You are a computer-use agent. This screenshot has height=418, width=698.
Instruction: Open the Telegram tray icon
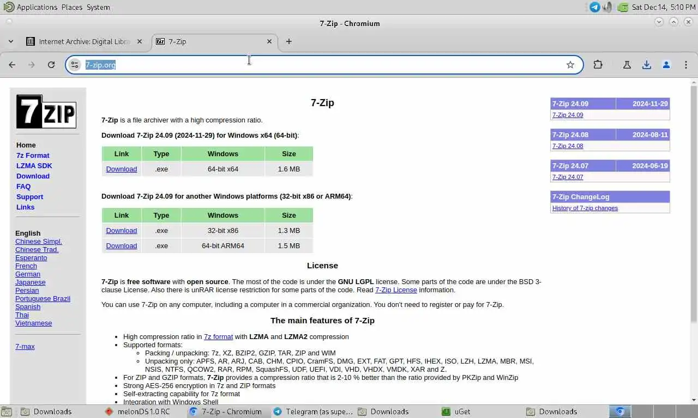point(595,7)
